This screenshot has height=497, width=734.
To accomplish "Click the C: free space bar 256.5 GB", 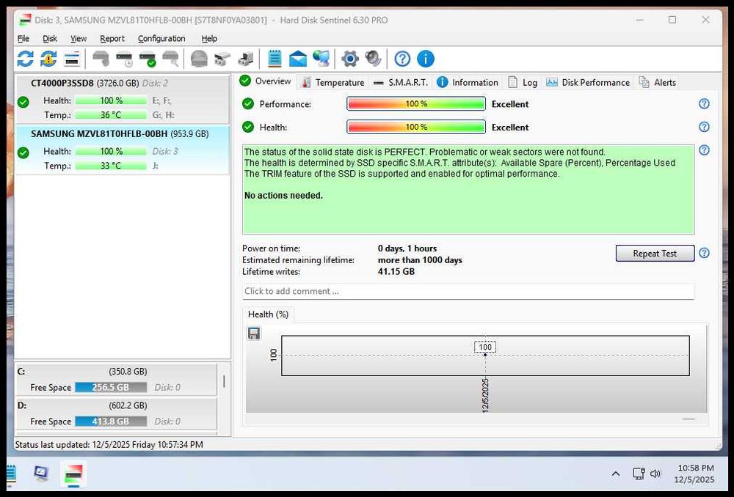I will [x=111, y=388].
